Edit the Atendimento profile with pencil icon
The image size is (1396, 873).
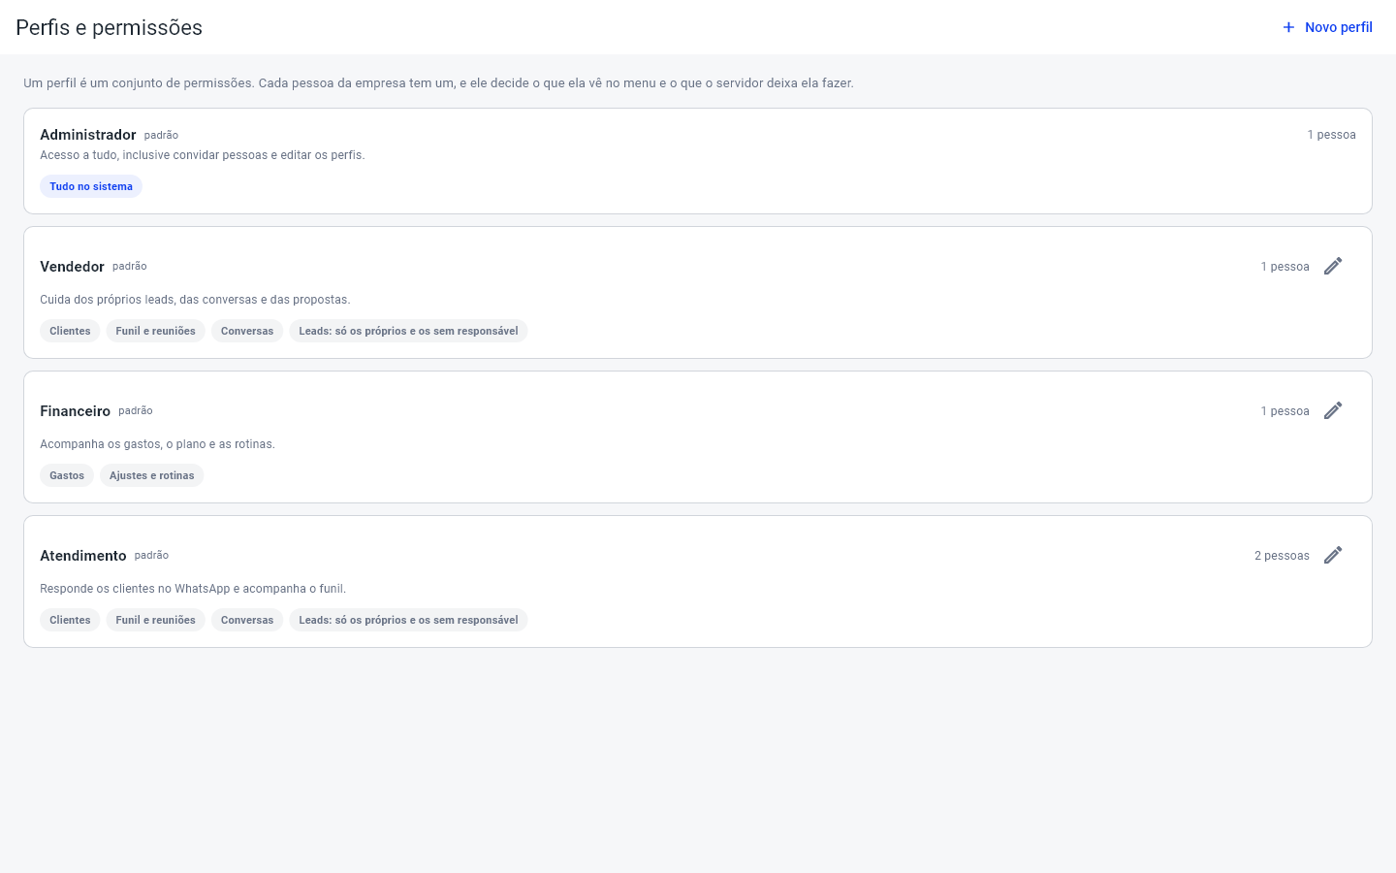click(x=1333, y=555)
